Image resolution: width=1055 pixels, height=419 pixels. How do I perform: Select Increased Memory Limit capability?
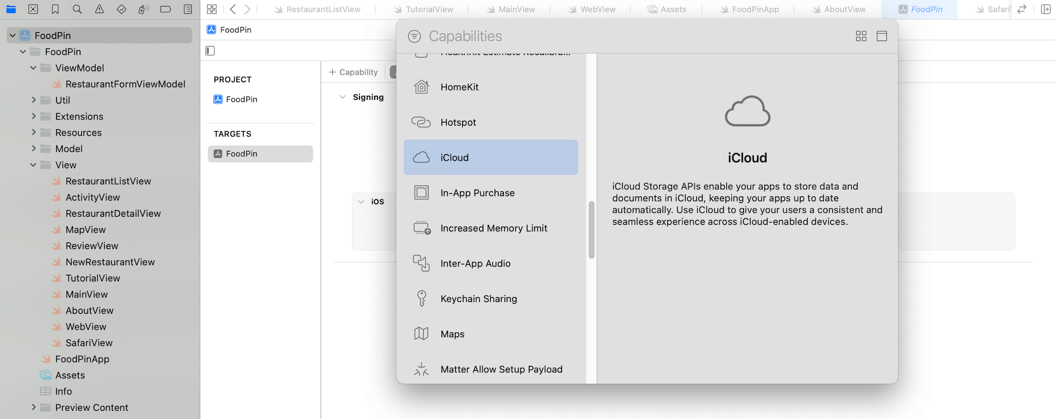491,228
